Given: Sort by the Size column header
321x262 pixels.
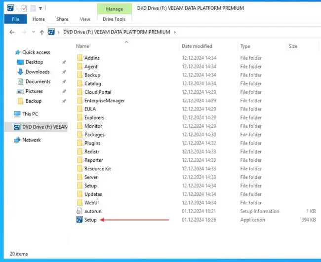Looking at the screenshot, I should [293, 46].
